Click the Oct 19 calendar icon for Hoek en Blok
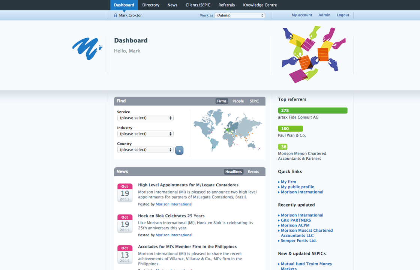Image resolution: width=420 pixels, height=270 pixels. [x=125, y=223]
